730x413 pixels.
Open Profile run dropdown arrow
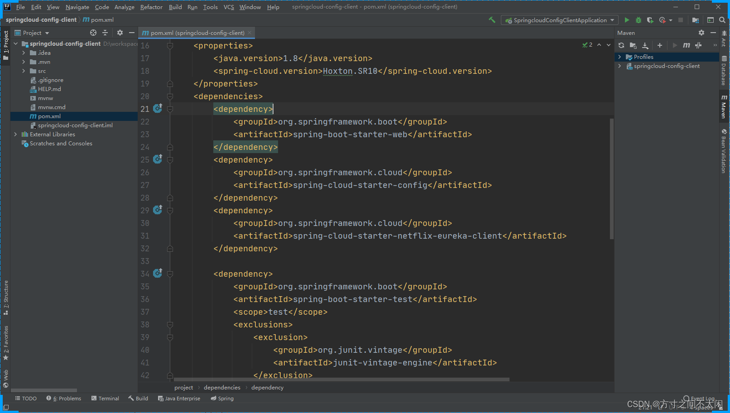[671, 20]
